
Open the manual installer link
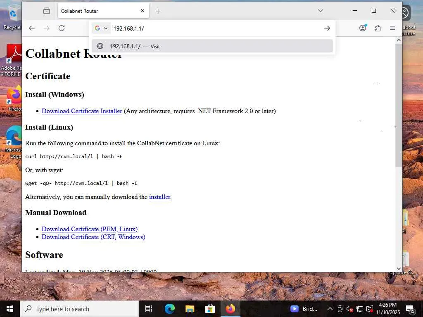[x=159, y=197]
